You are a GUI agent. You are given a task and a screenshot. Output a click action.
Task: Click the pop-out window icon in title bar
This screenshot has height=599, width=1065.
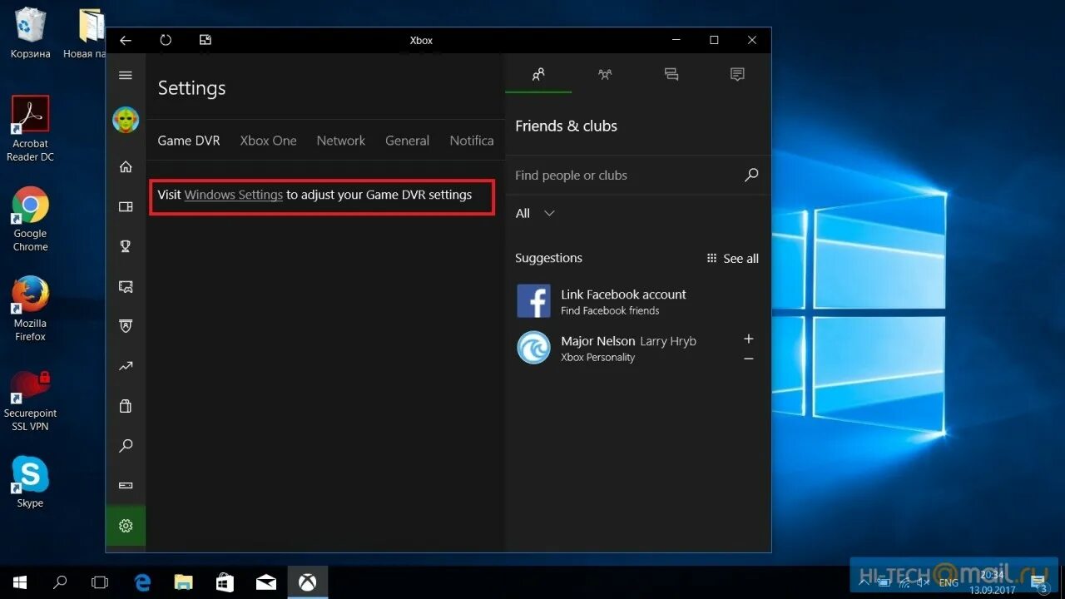coord(206,40)
